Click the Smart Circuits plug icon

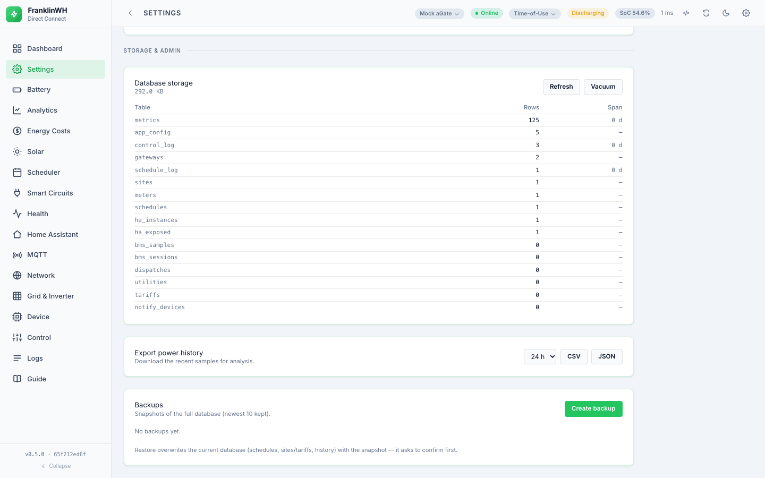[x=17, y=193]
